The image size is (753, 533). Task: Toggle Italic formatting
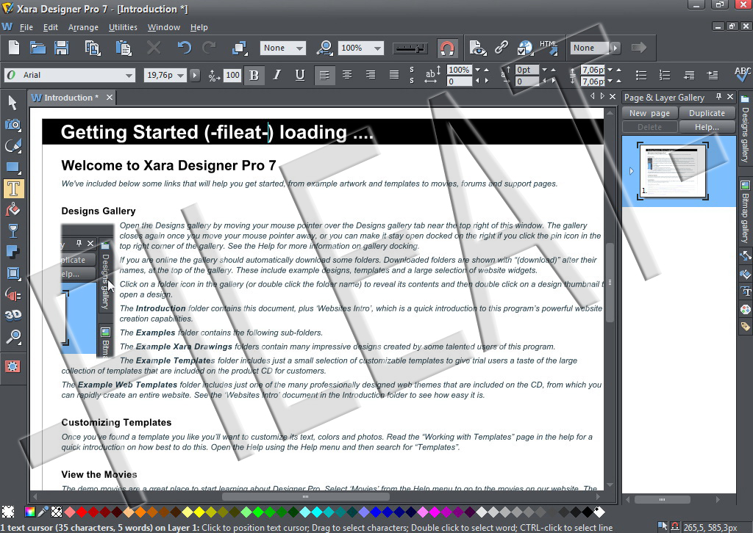click(x=277, y=76)
